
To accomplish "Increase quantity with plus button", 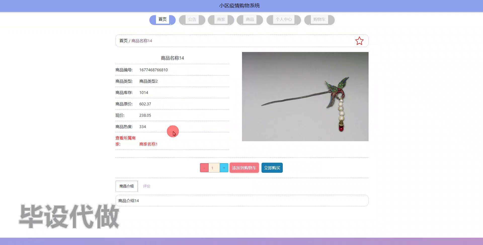I will (224, 168).
